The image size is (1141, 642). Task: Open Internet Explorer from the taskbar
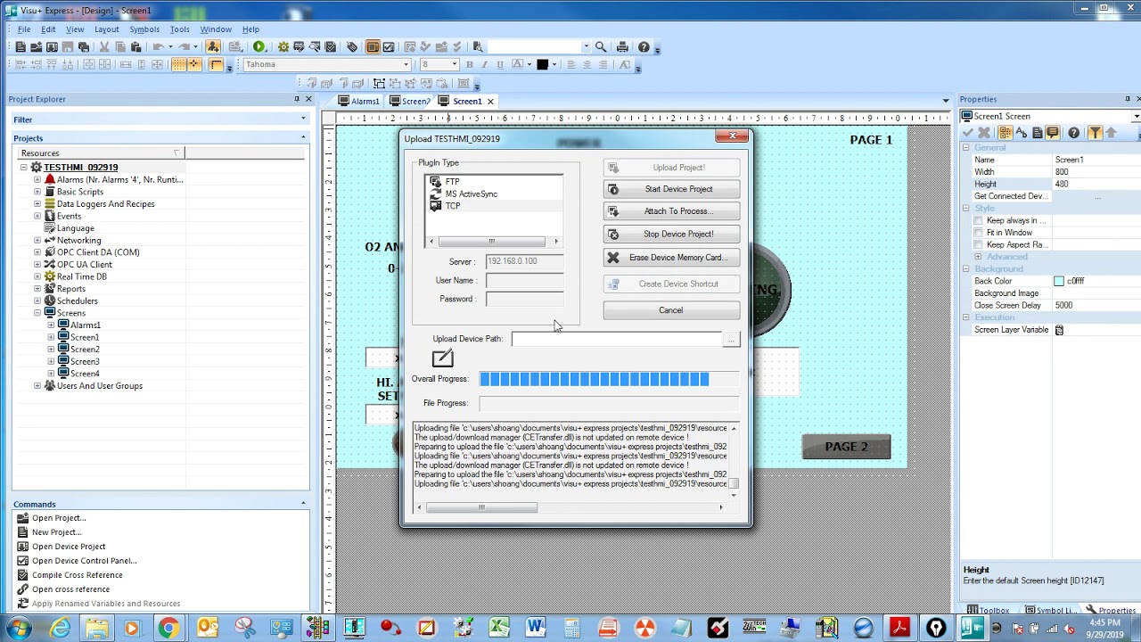tap(60, 628)
